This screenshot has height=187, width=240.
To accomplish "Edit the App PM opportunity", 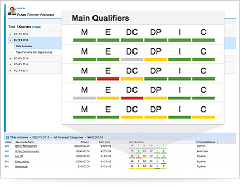I will (x=7, y=156).
